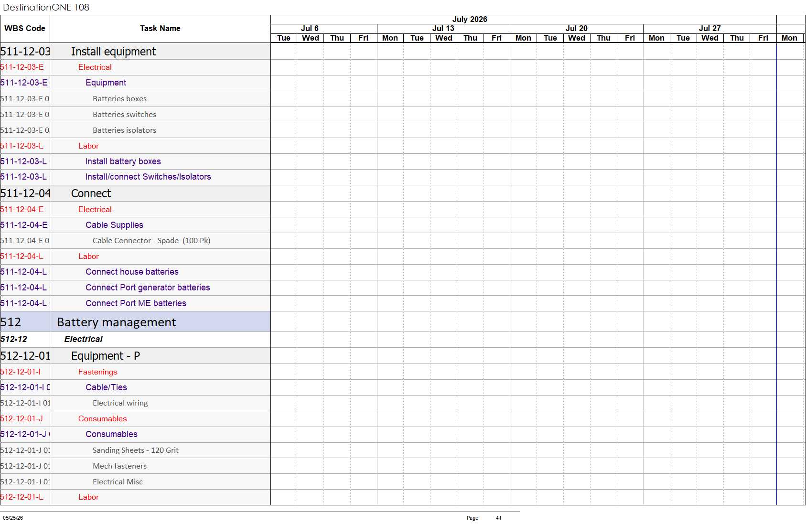806x524 pixels.
Task: Click the 511-12-04 WBS code cell
Action: (x=25, y=193)
